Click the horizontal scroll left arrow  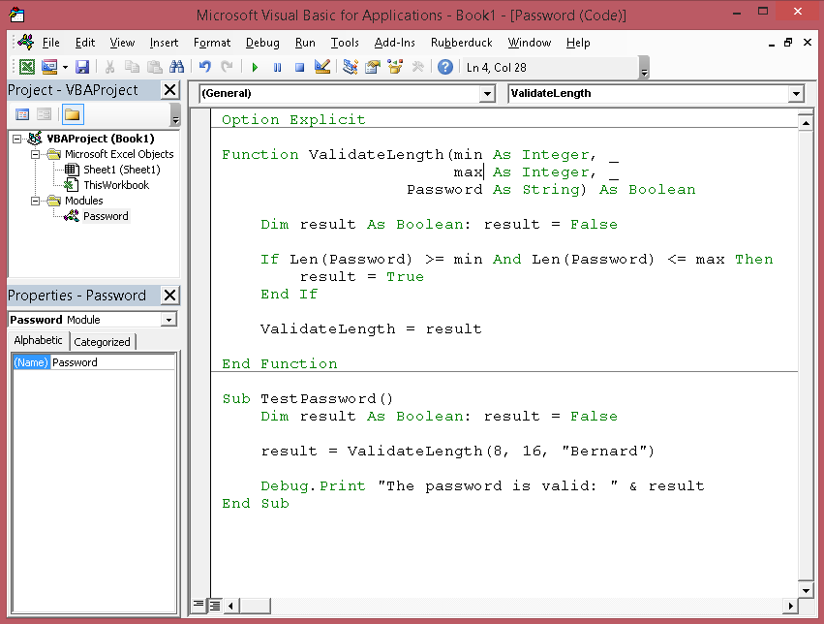[230, 606]
